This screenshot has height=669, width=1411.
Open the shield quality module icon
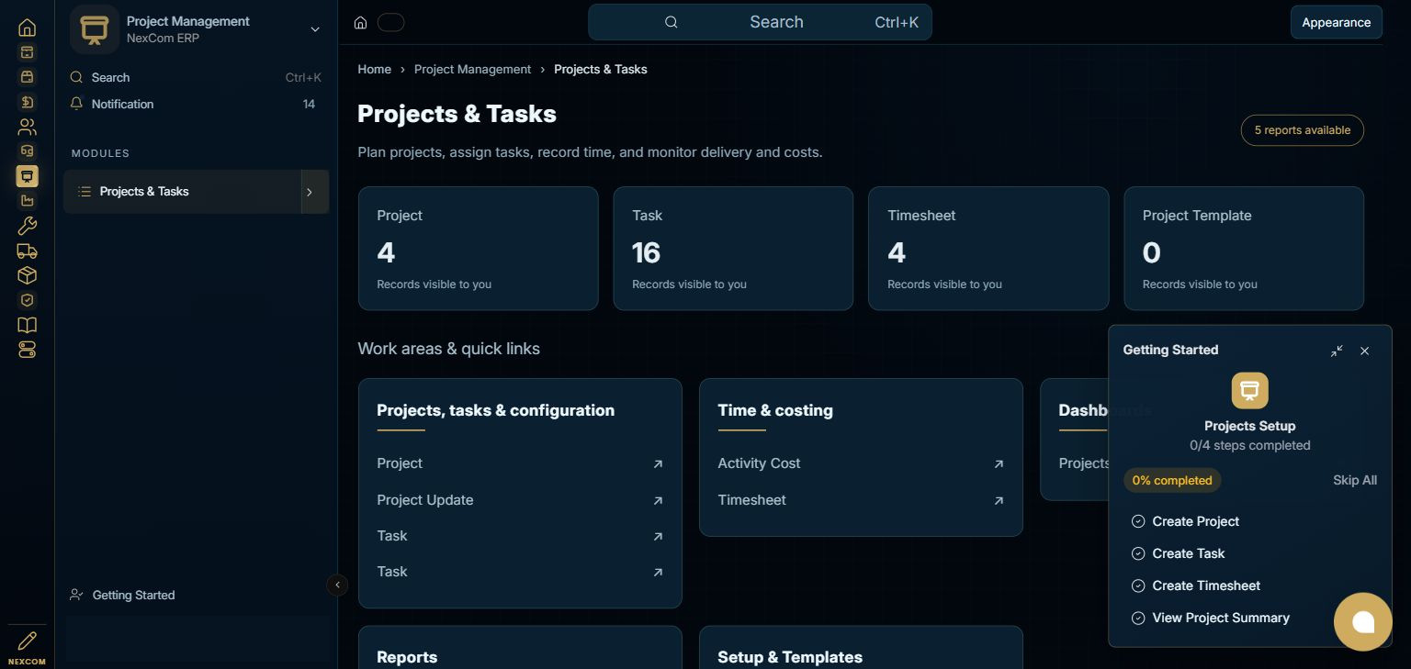point(28,300)
